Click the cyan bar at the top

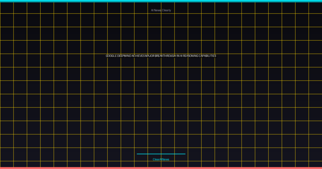tap(161, 1)
